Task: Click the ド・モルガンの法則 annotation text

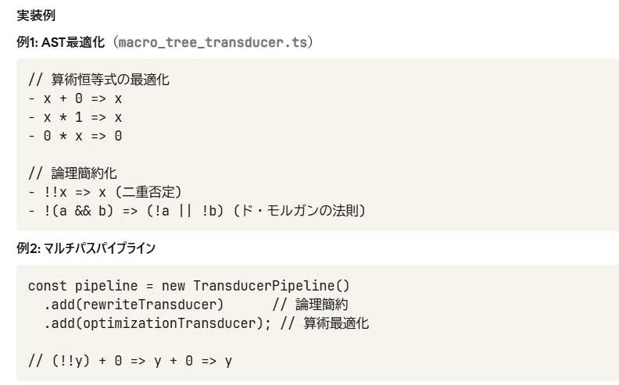Action: [x=299, y=211]
